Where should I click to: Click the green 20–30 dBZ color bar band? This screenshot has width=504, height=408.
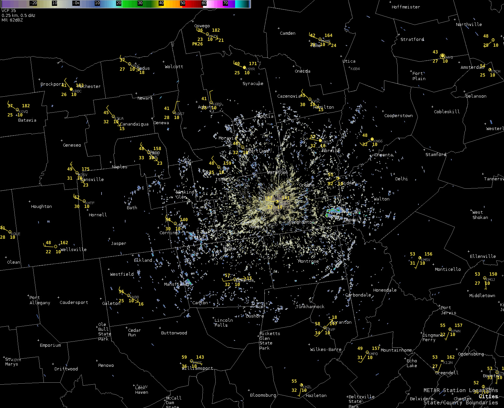tap(129, 4)
